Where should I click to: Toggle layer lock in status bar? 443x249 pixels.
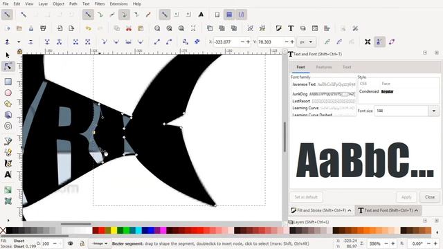(82, 243)
